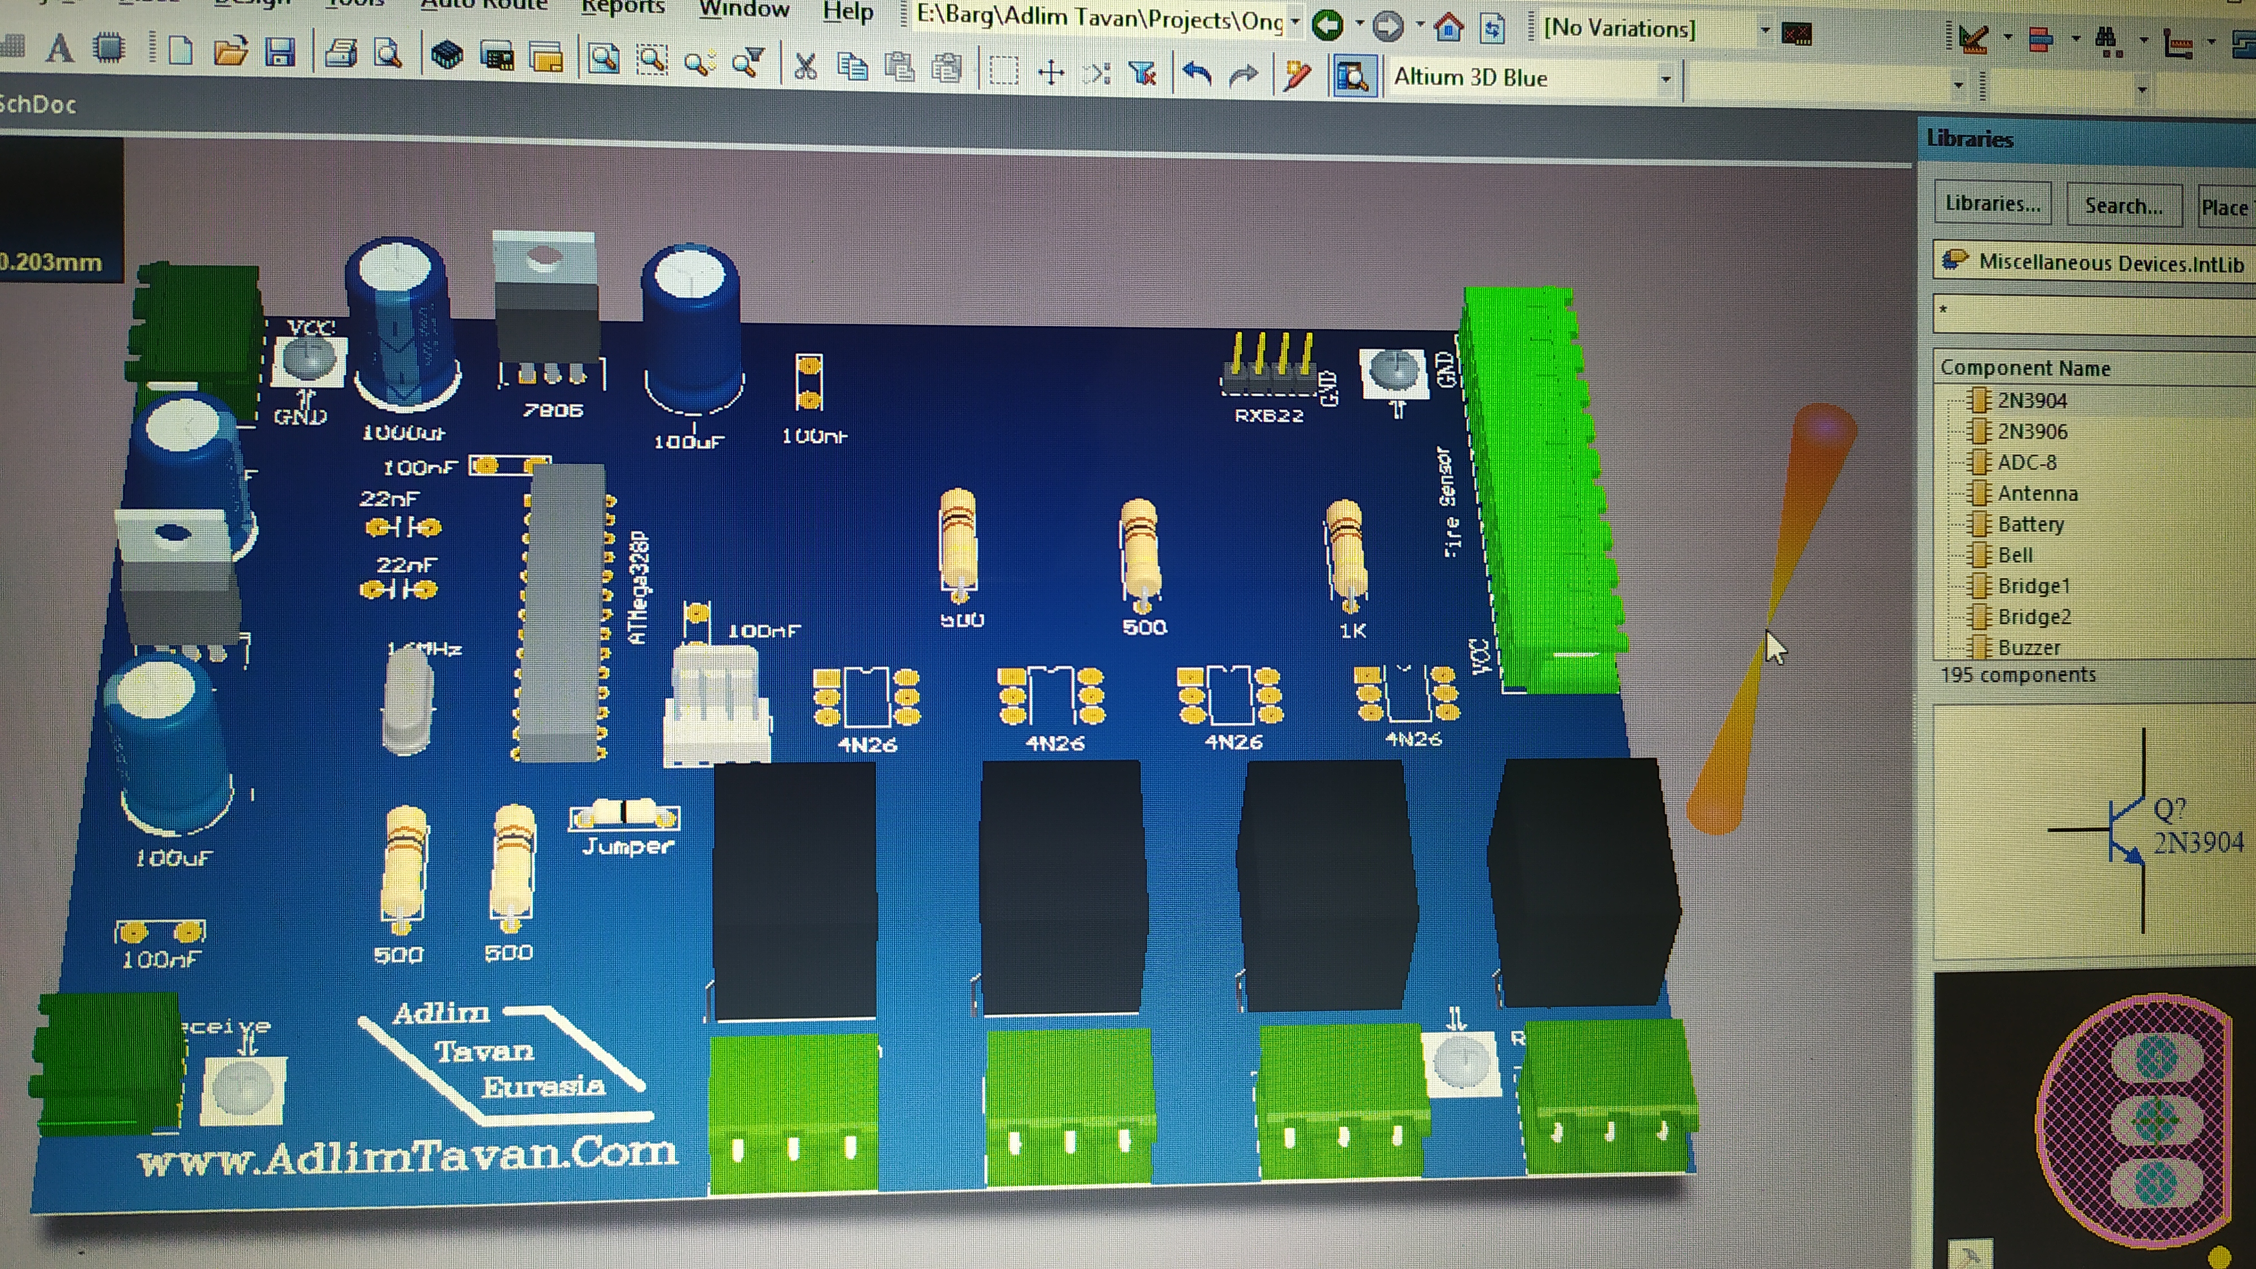Image resolution: width=2256 pixels, height=1269 pixels.
Task: Open forward-navigation history dropdown arrow
Action: pyautogui.click(x=1419, y=25)
